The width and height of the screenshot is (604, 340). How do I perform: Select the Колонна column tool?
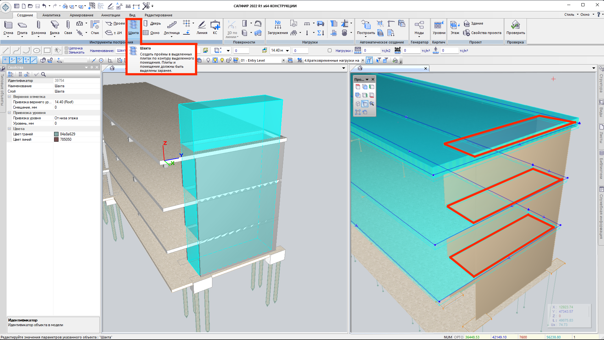[38, 27]
